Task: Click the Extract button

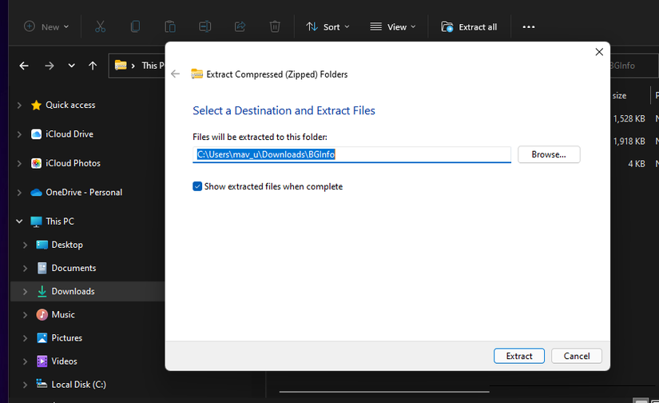Action: click(x=519, y=356)
